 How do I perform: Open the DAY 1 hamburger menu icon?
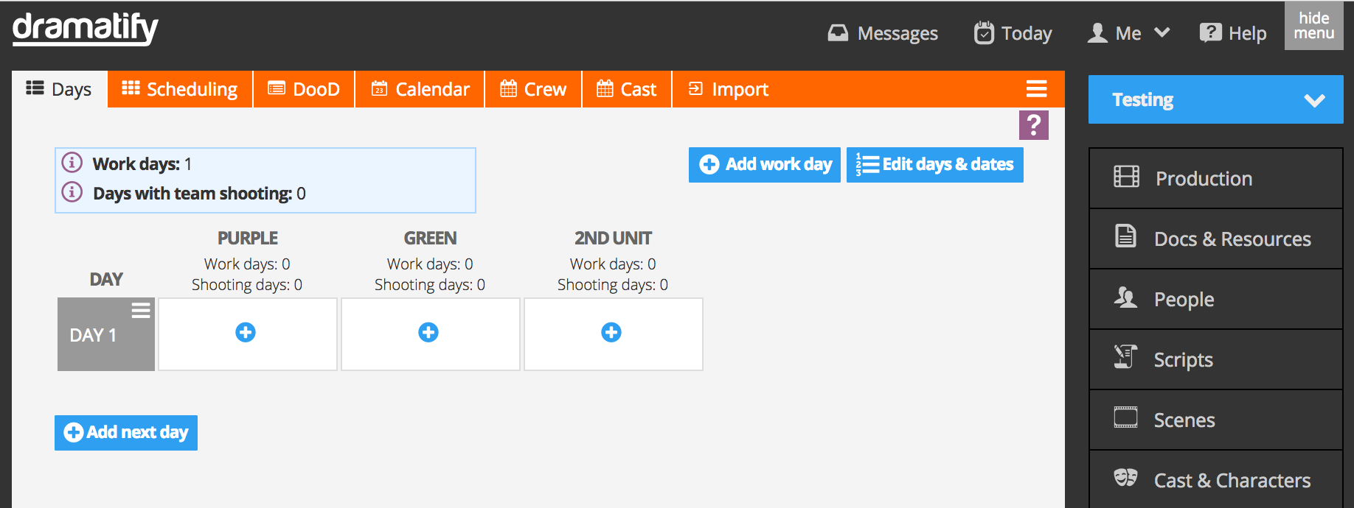(141, 311)
